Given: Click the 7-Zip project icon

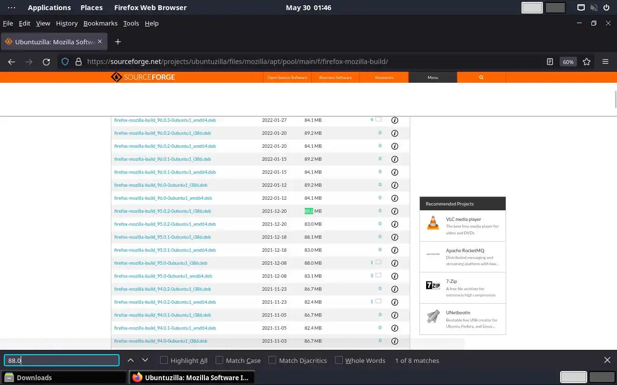Looking at the screenshot, I should click(x=433, y=285).
